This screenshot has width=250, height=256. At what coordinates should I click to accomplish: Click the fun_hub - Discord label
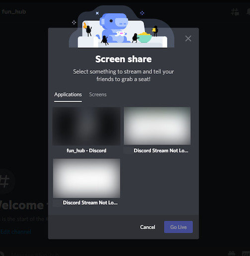tap(86, 150)
